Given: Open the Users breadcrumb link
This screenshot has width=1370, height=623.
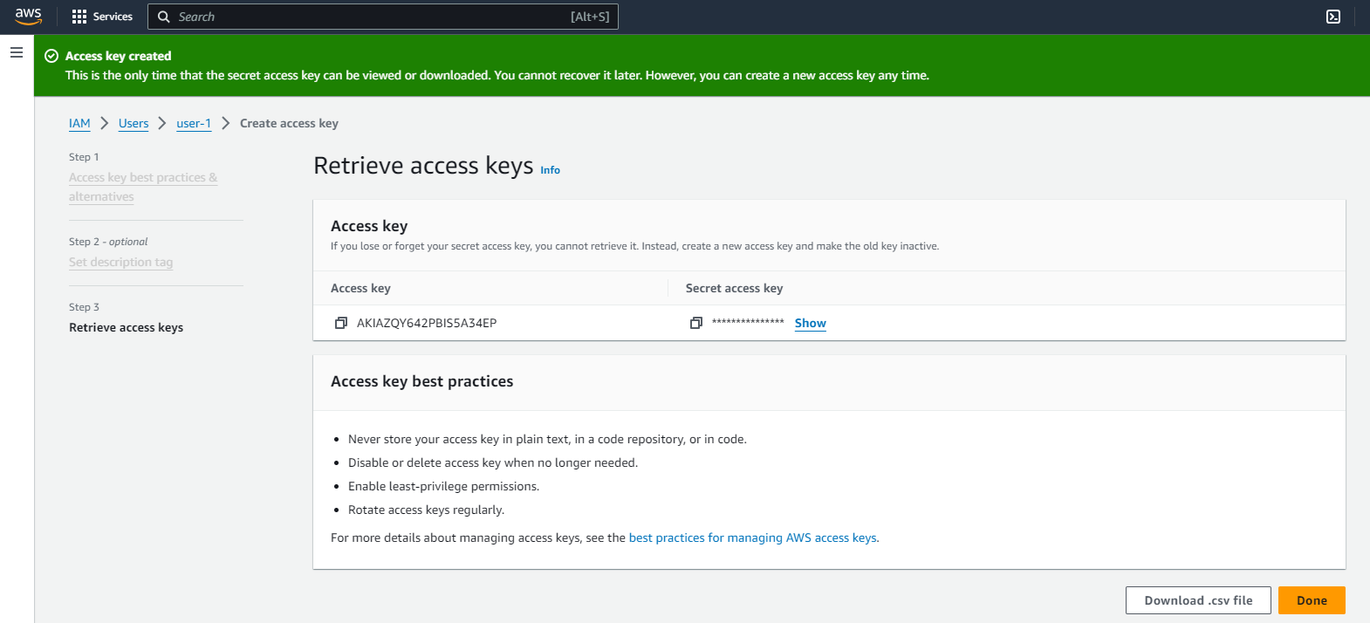Looking at the screenshot, I should point(134,123).
